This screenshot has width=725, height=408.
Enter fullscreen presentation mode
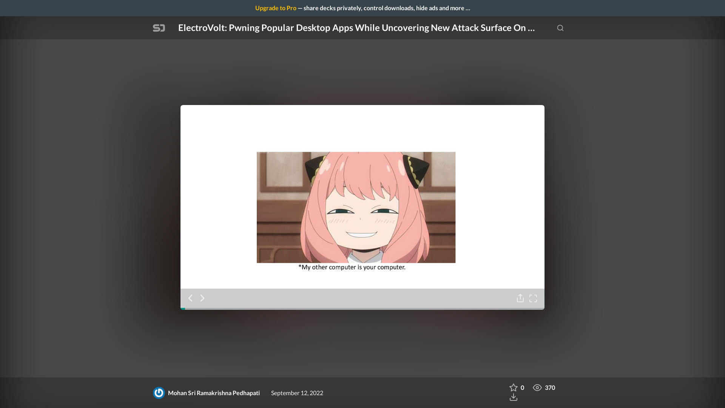click(533, 298)
